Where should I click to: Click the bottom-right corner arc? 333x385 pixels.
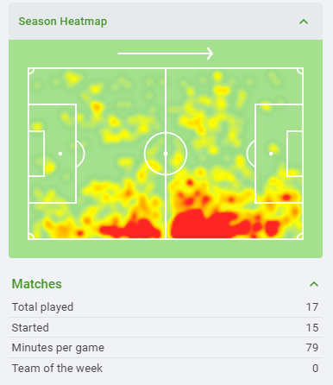coord(300,237)
